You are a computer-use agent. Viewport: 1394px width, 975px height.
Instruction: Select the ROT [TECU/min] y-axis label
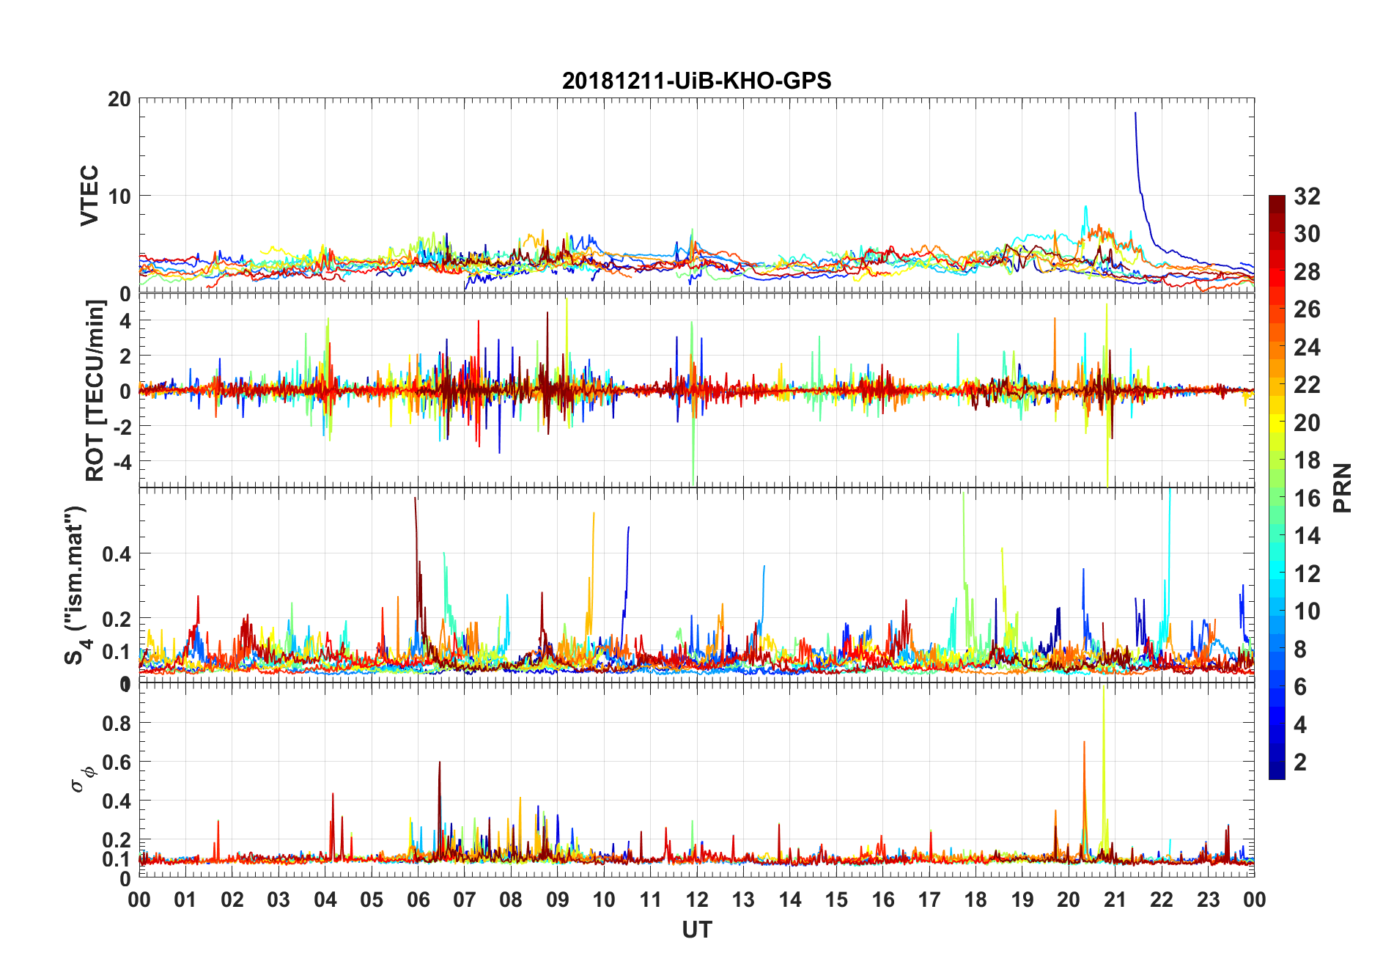tap(95, 391)
